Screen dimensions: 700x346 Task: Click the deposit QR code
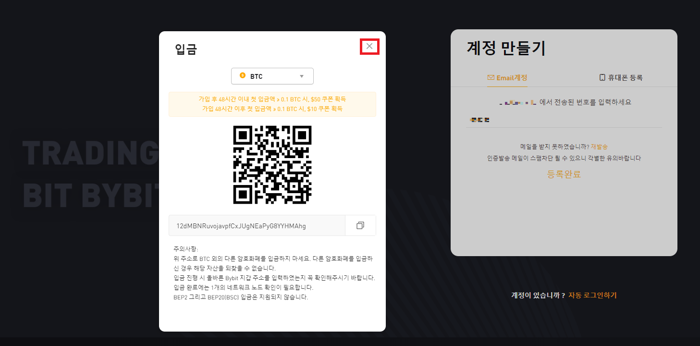coord(272,165)
